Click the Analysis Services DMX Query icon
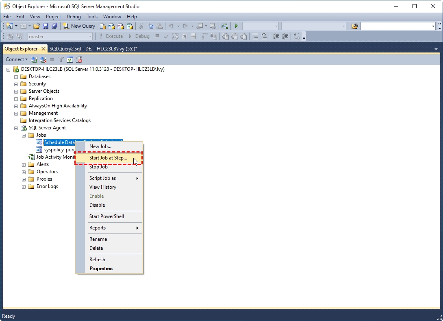Viewport: 443px width, 321px height. pyautogui.click(x=121, y=26)
